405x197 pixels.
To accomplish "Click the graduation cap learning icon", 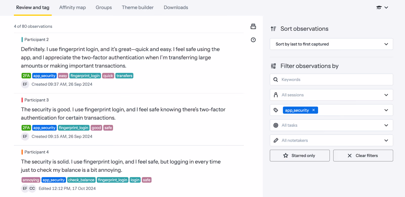I will tap(379, 8).
